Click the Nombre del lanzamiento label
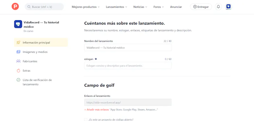The image size is (254, 121). click(x=98, y=41)
